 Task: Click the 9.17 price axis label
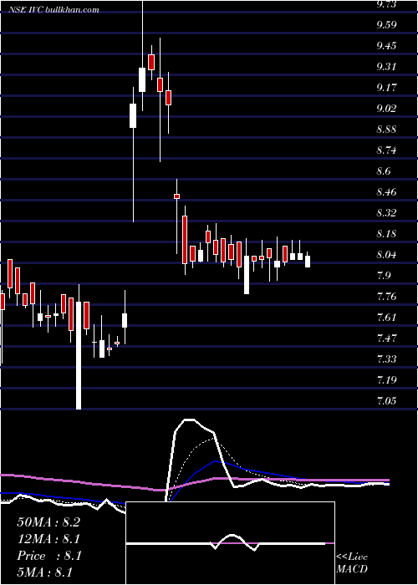[386, 88]
